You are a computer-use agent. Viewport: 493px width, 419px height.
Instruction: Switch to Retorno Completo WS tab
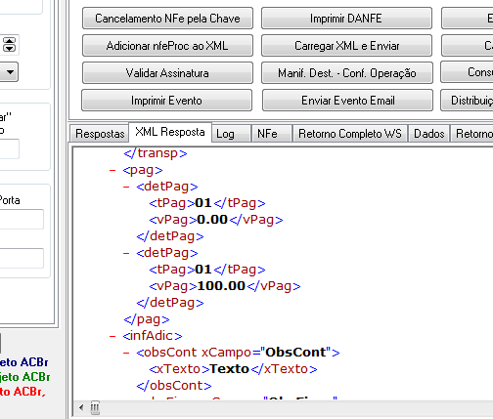350,134
